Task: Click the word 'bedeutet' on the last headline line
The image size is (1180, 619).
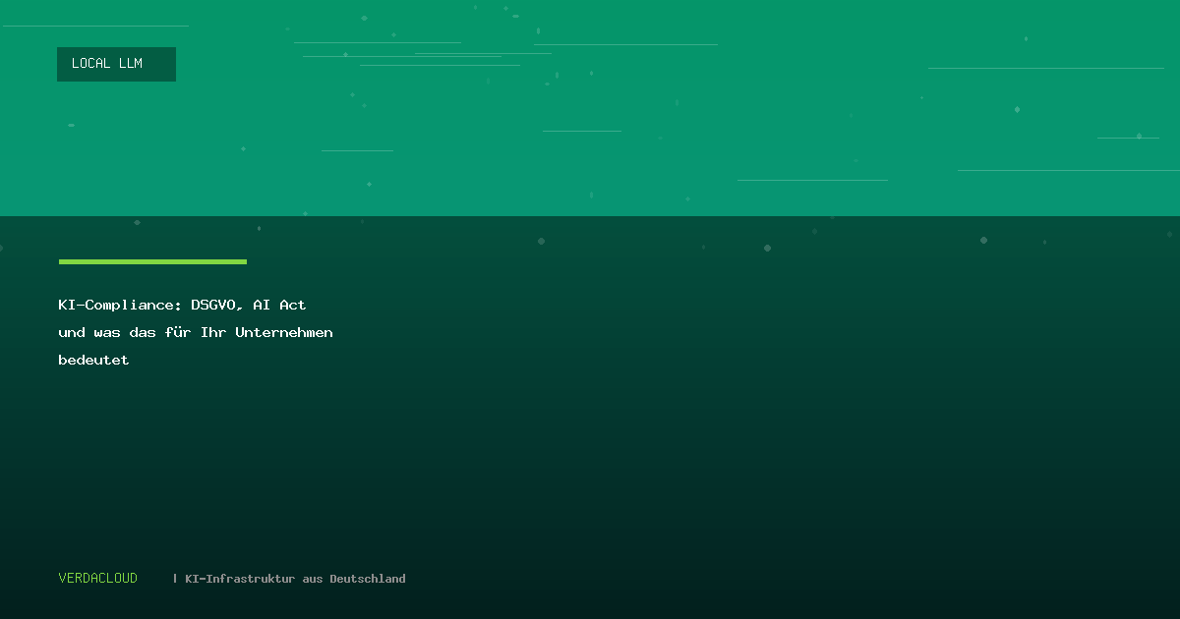Action: [x=93, y=361]
